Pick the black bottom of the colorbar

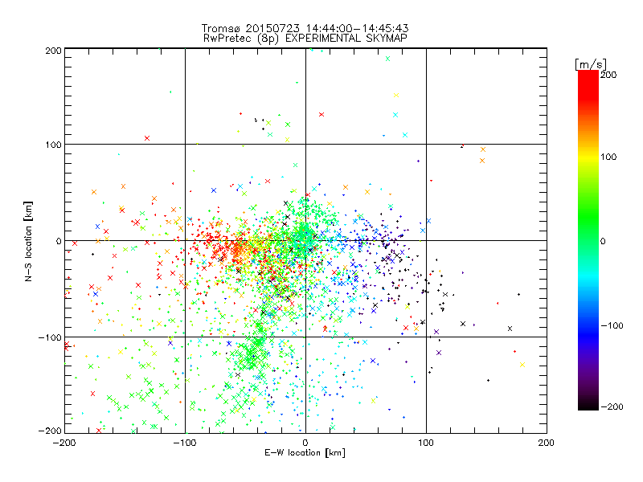coord(588,404)
